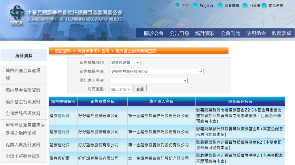The image size is (295, 165).
Task: Click 證券經紀商 in the 基金Z row
Action: [60, 158]
